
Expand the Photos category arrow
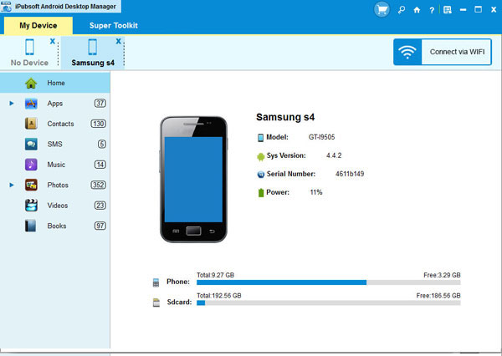click(12, 185)
